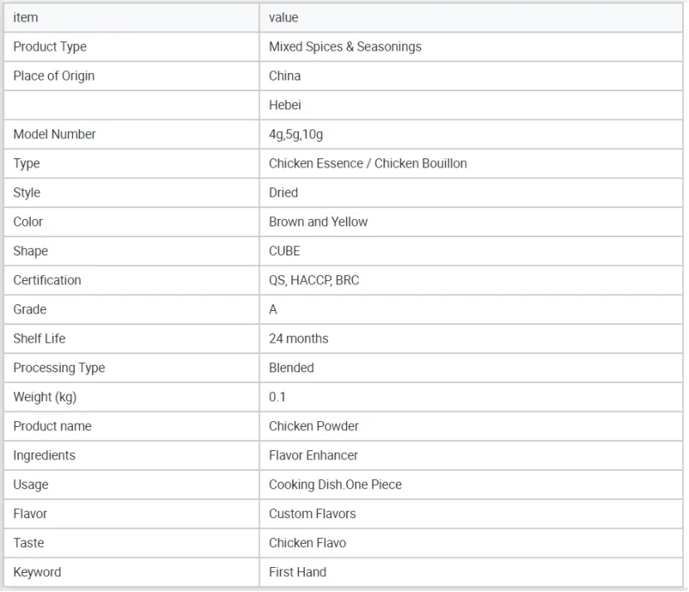Screen dimensions: 689x592
Task: Select the '4g,5g,10g' model value
Action: tap(296, 134)
